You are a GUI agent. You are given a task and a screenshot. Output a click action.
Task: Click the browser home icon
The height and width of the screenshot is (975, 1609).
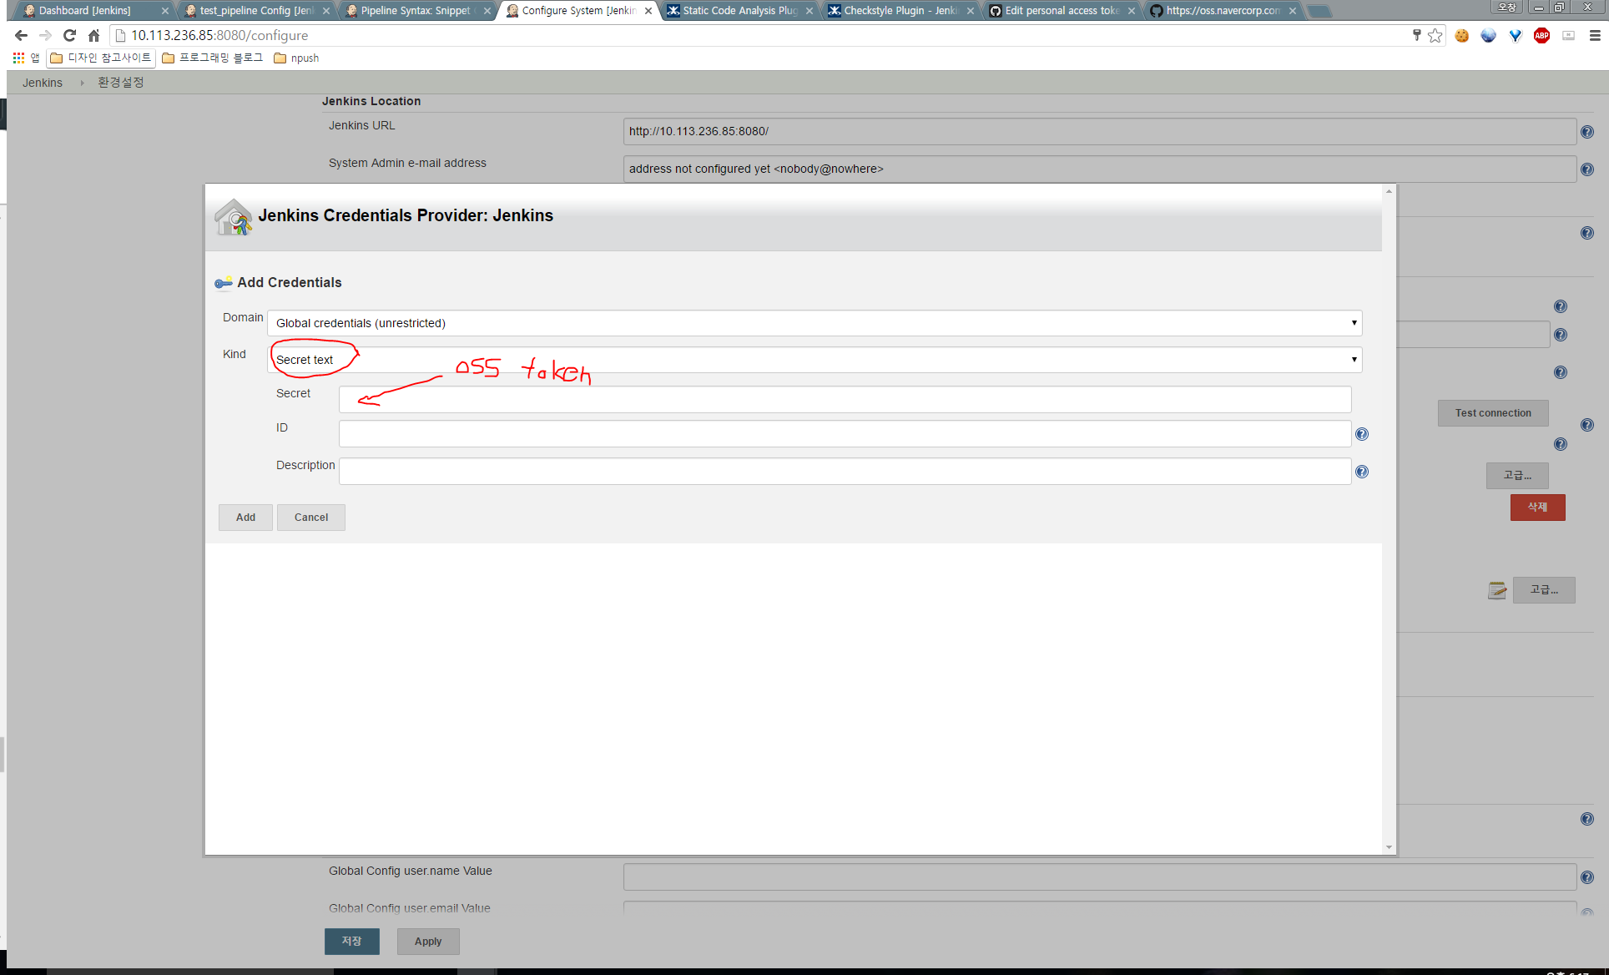(x=94, y=35)
